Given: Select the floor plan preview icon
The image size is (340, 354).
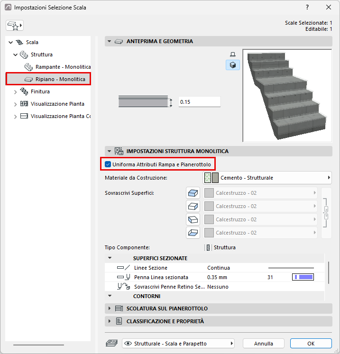Looking at the screenshot, I should (x=233, y=54).
